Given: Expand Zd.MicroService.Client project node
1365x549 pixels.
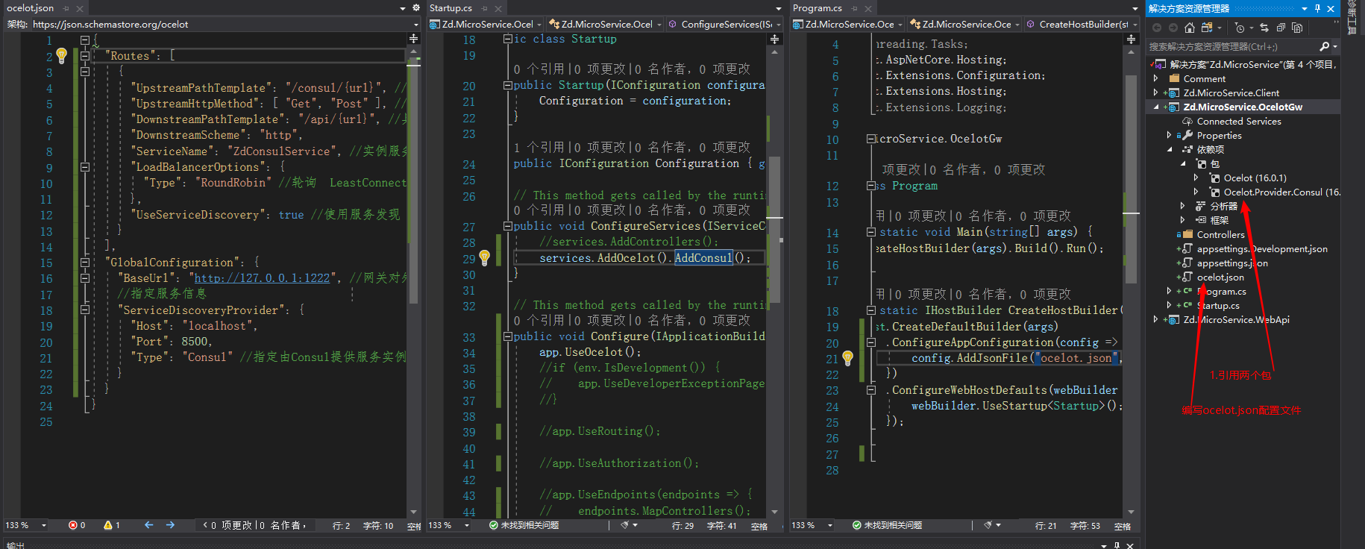Looking at the screenshot, I should click(x=1156, y=92).
